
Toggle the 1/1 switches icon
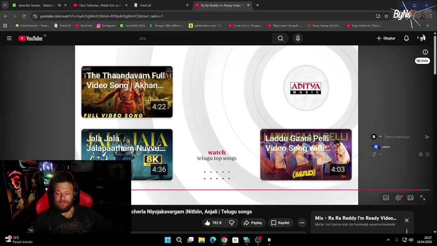tap(374, 154)
